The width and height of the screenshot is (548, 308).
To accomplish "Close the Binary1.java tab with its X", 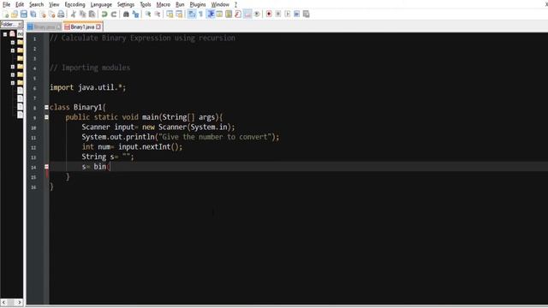I will click(x=98, y=27).
